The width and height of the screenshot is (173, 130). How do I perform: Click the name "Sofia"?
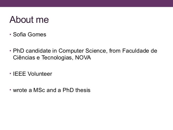(20, 34)
